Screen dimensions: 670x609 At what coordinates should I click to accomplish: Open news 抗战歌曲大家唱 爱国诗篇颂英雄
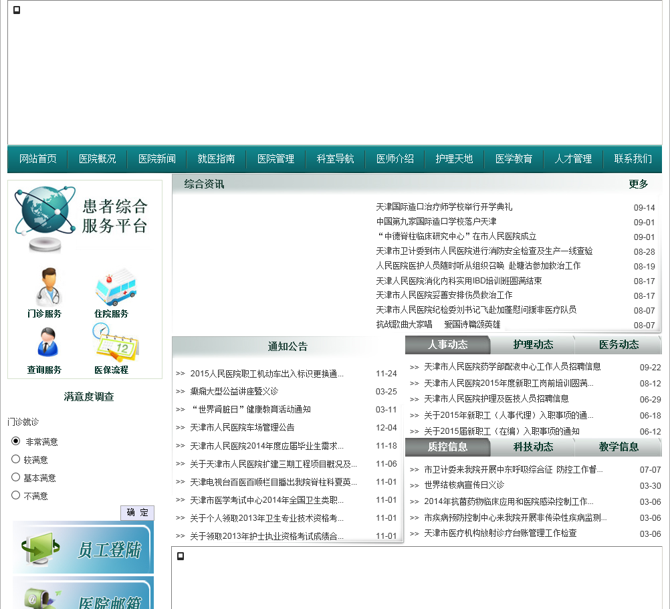click(x=438, y=325)
